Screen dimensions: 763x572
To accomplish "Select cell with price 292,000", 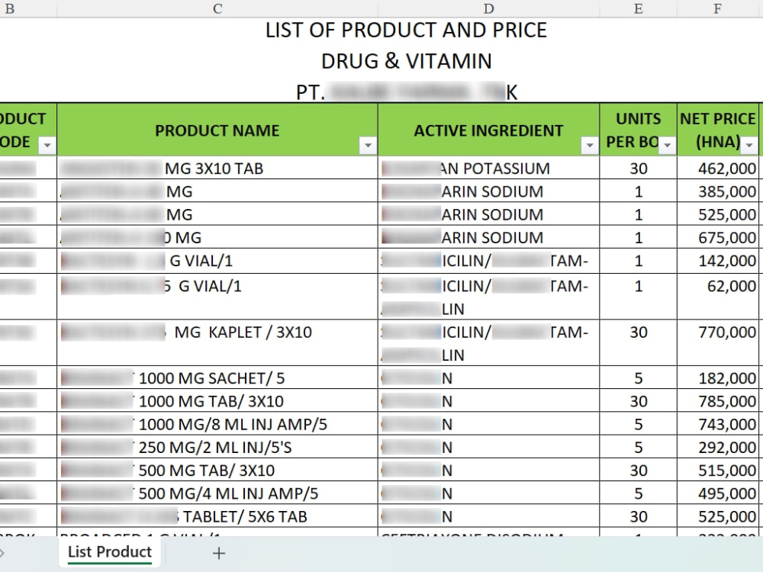I will point(718,446).
